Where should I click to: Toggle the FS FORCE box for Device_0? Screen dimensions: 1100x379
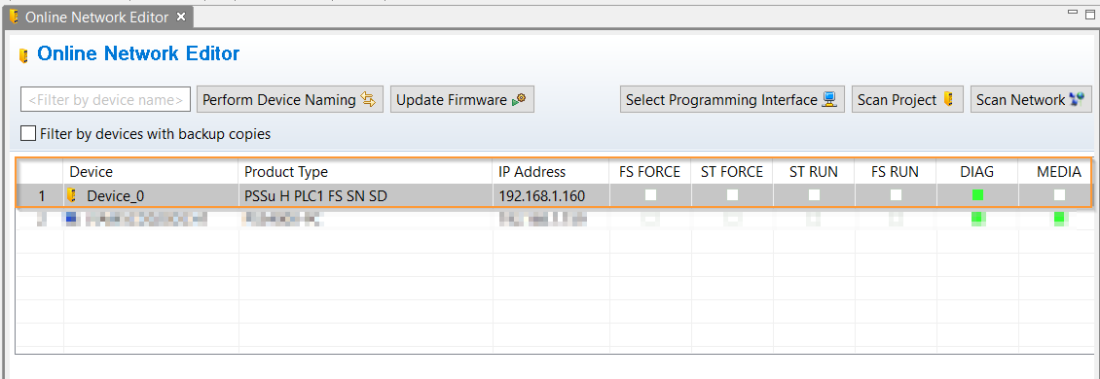[650, 194]
